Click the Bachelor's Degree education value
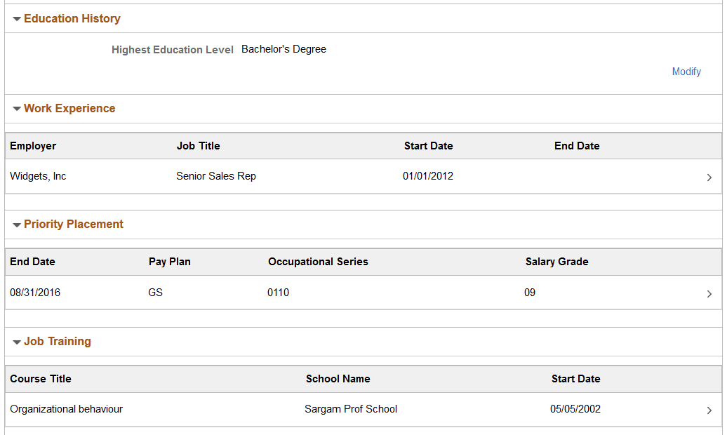727x435 pixels. point(284,49)
